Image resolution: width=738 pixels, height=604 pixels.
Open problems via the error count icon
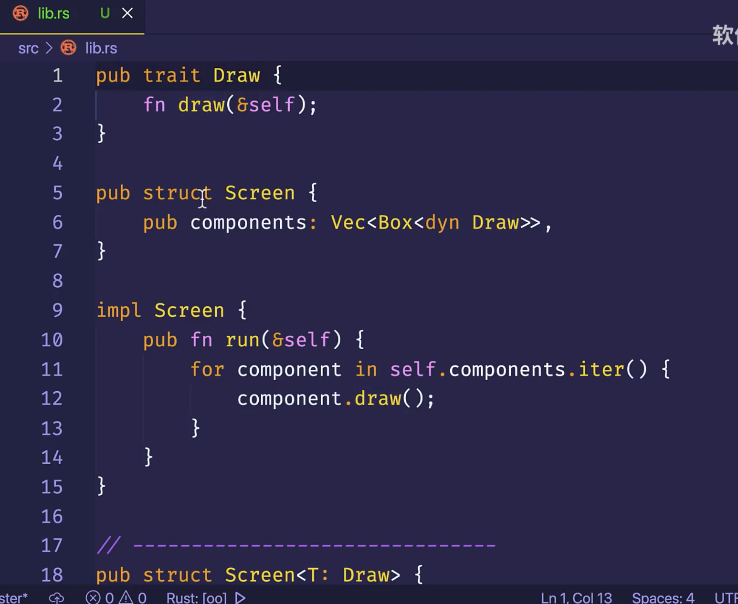click(93, 597)
